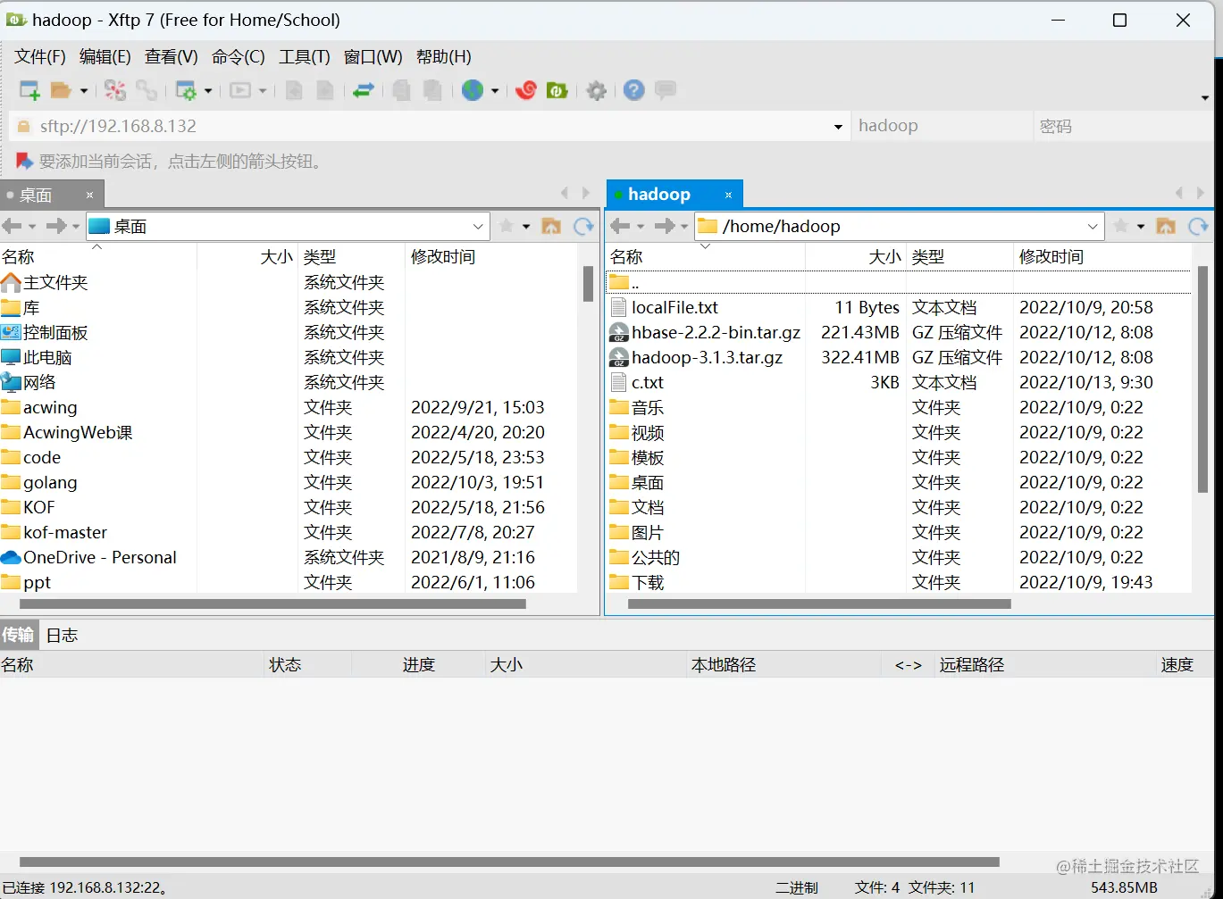Expand the local favorites star dropdown arrow
Screen dimensions: 1223x899
click(x=526, y=228)
